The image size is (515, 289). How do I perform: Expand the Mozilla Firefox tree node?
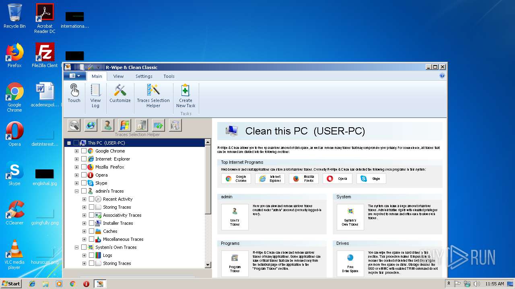point(76,167)
